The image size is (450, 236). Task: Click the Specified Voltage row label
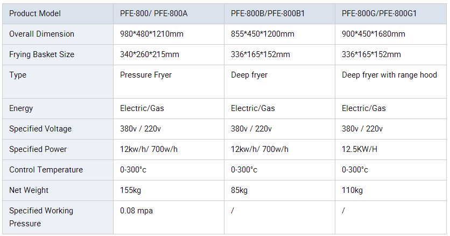[x=40, y=129]
